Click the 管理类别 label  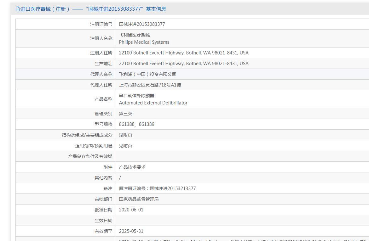click(x=104, y=114)
